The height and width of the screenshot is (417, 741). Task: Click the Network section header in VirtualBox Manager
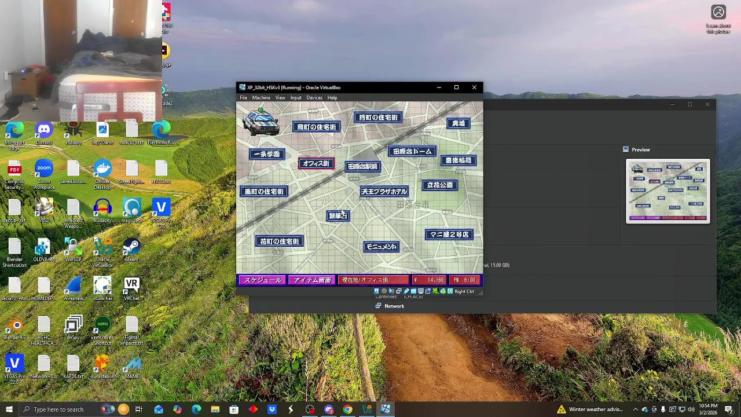(394, 306)
